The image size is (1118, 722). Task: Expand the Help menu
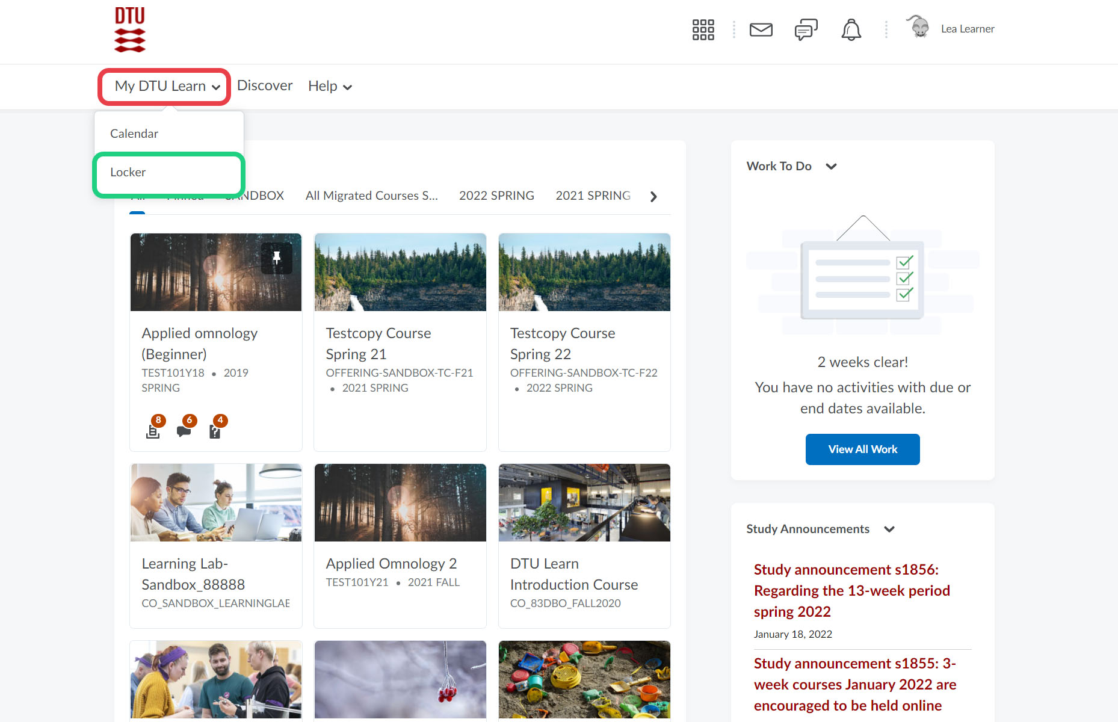[x=330, y=87]
